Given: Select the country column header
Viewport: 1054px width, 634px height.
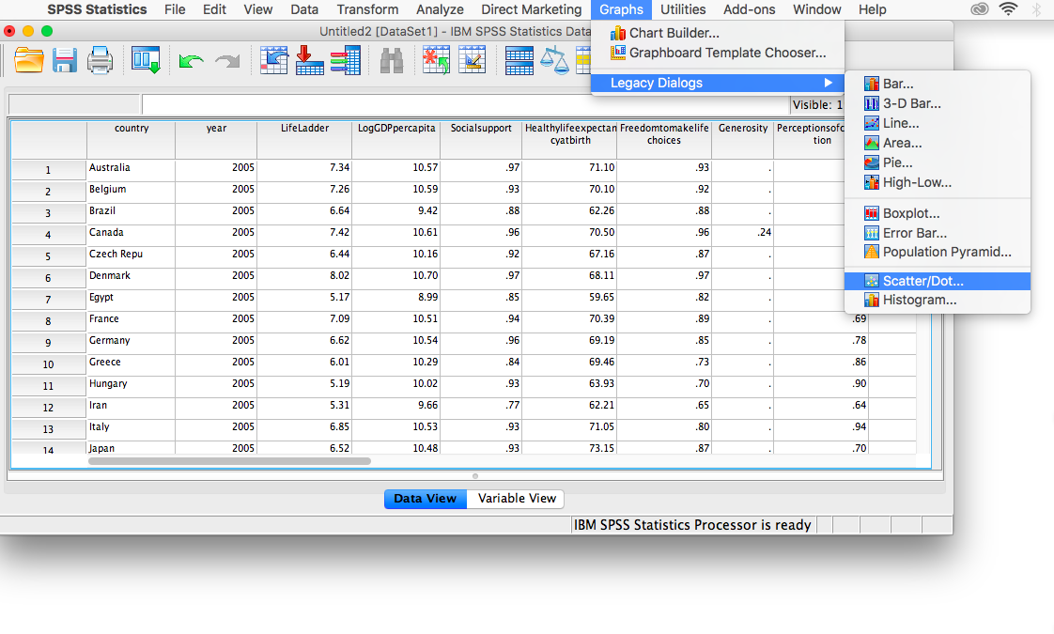Looking at the screenshot, I should click(132, 140).
